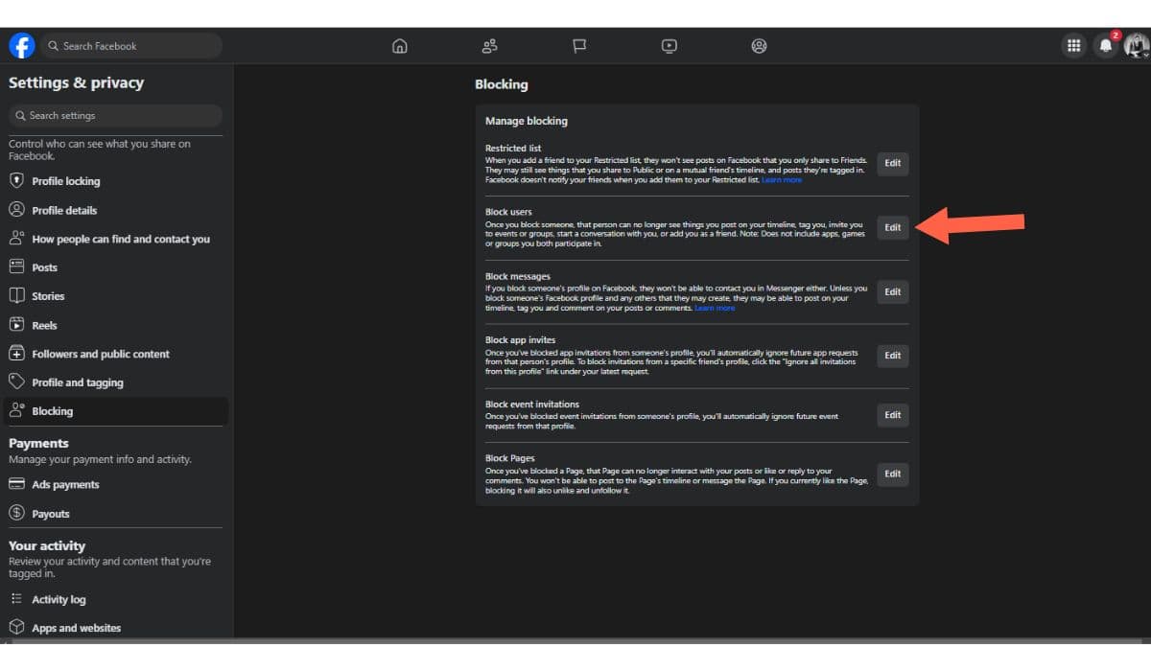Open the notifications bell icon
1151x671 pixels.
coord(1106,46)
